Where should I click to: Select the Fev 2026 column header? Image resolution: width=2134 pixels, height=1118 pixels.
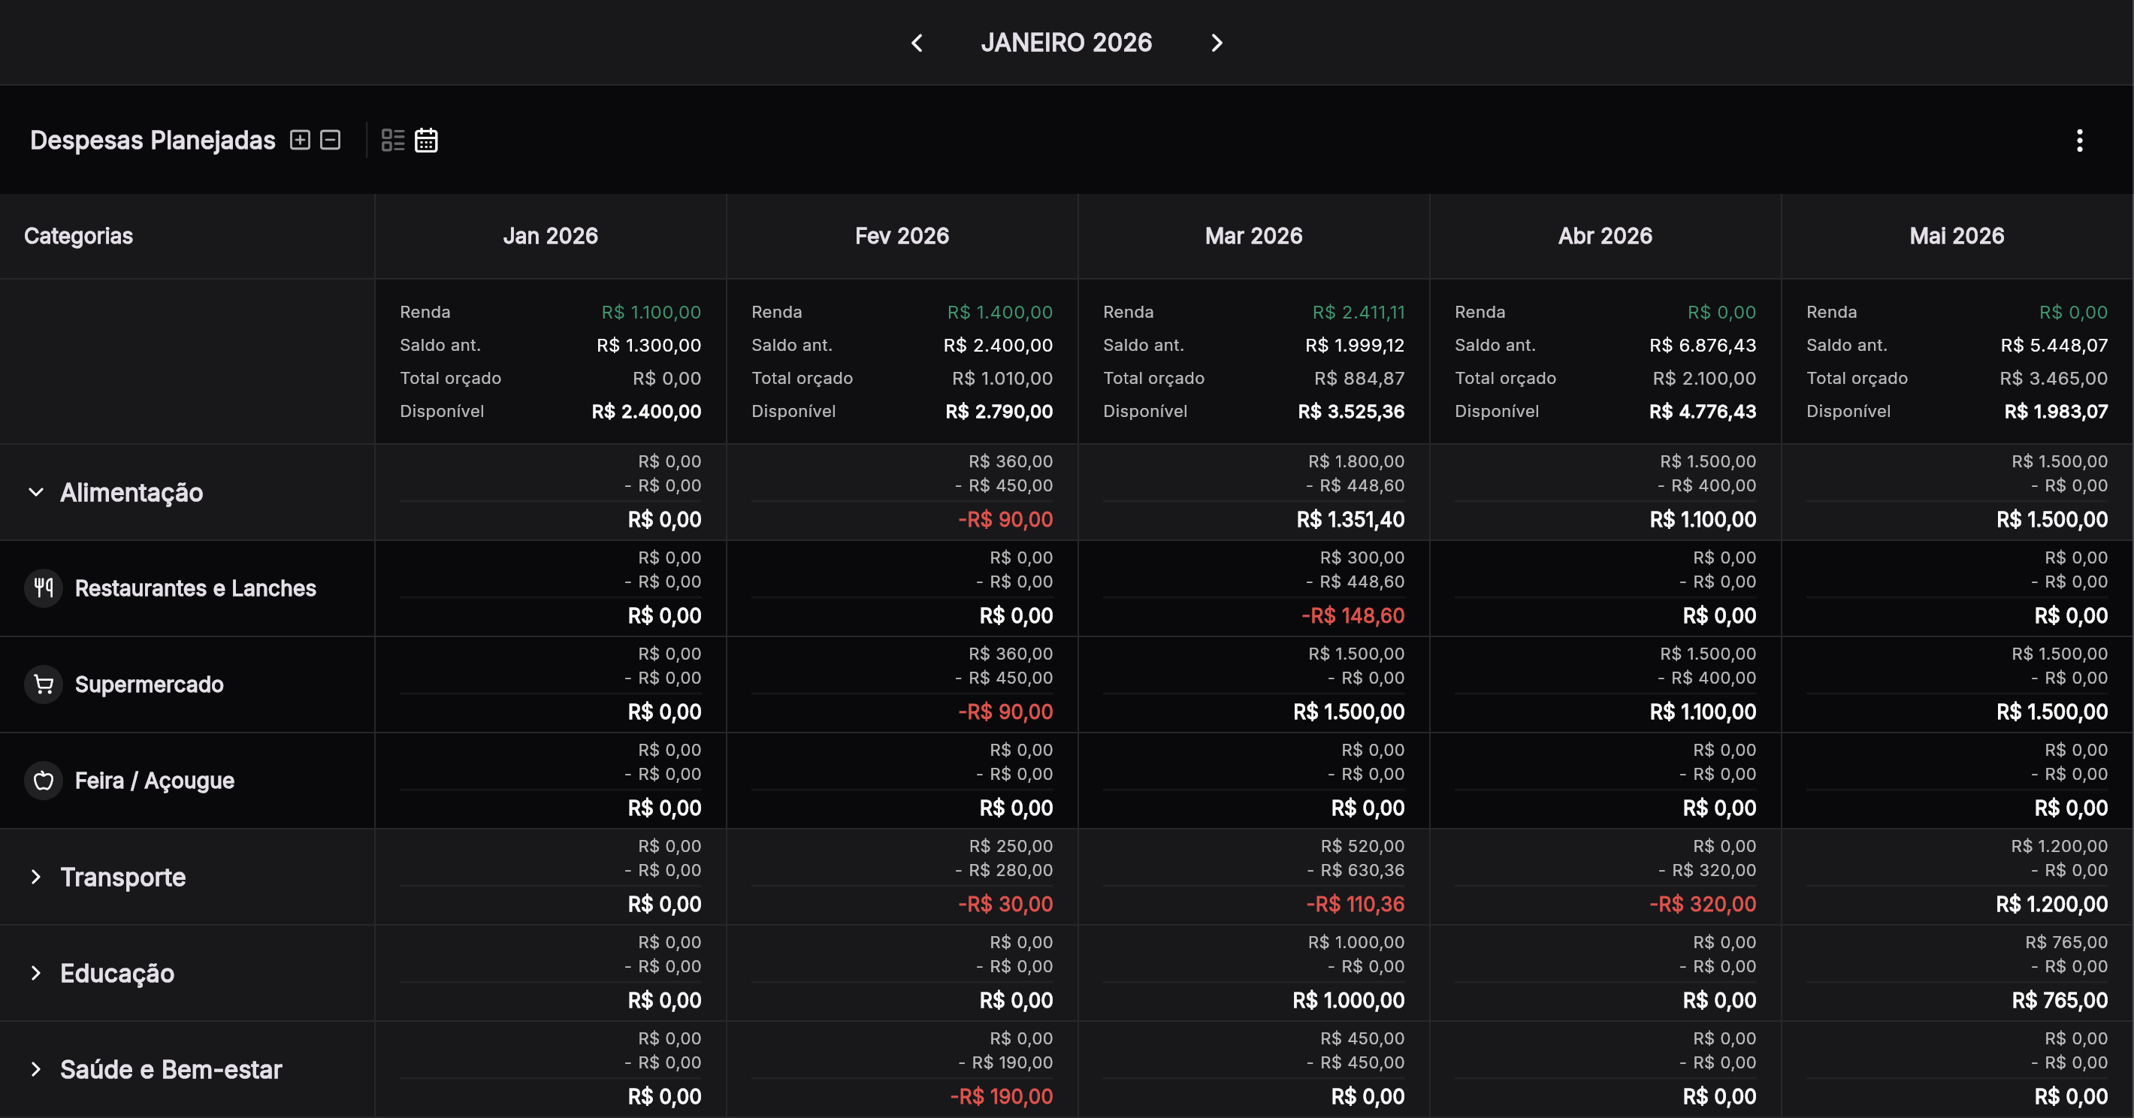tap(902, 236)
